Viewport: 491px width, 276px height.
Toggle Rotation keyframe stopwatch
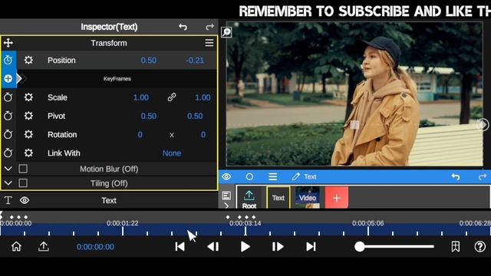pos(8,135)
